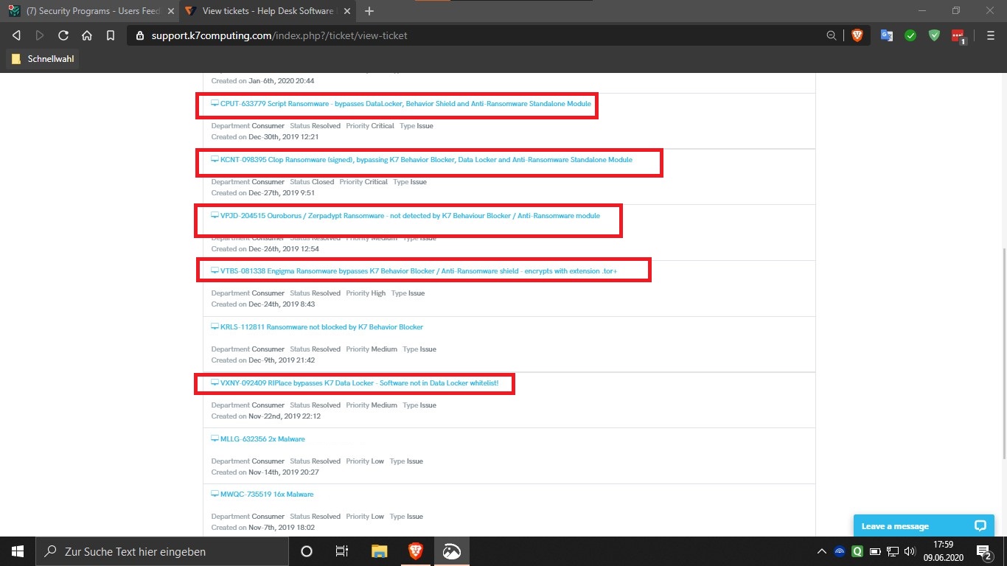This screenshot has height=566, width=1007.
Task: Bookmark this page
Action: pyautogui.click(x=110, y=35)
